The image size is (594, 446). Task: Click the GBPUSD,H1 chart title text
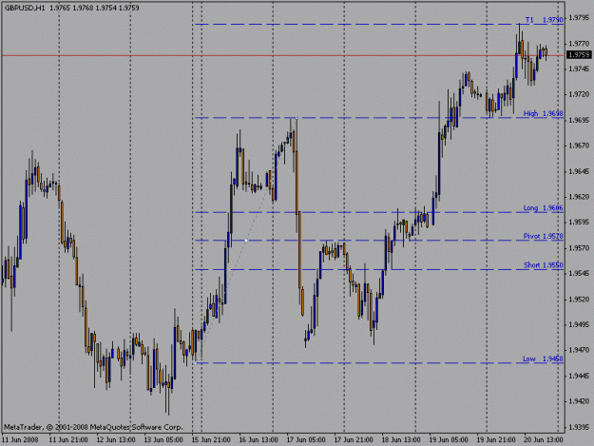point(25,8)
